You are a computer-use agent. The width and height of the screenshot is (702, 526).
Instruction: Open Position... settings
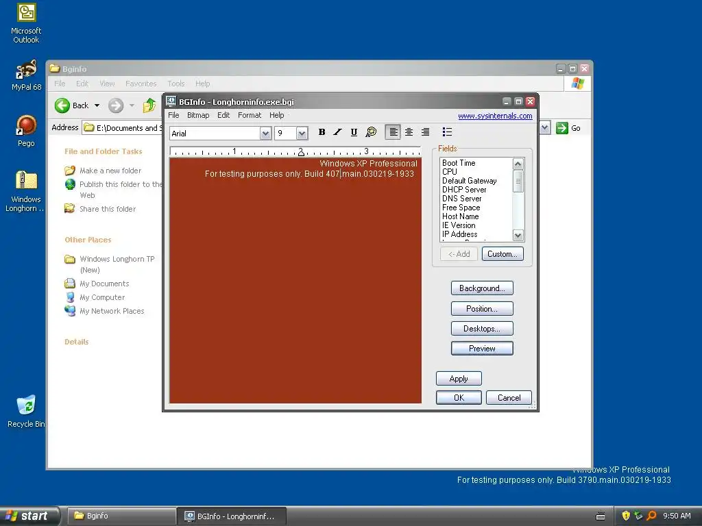(482, 309)
